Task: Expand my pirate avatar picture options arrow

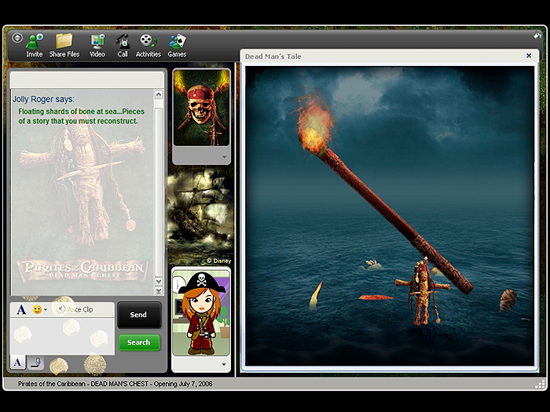Action: [x=224, y=364]
